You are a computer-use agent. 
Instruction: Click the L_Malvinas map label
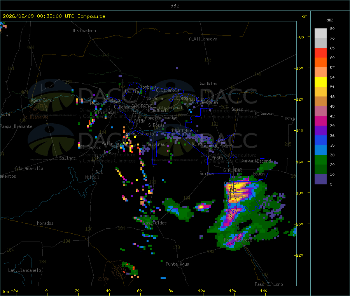click(x=153, y=144)
